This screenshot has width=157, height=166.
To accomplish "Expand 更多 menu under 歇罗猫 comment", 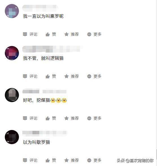I will pos(94,160).
